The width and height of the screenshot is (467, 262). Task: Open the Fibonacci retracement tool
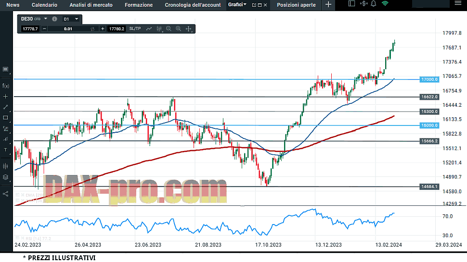(x=5, y=129)
